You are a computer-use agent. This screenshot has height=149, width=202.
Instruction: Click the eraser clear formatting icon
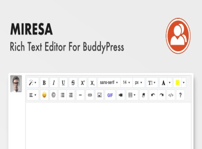pyautogui.click(x=143, y=95)
